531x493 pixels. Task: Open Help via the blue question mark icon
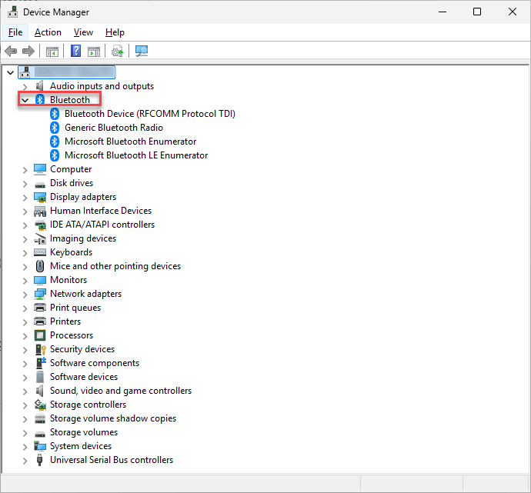76,52
